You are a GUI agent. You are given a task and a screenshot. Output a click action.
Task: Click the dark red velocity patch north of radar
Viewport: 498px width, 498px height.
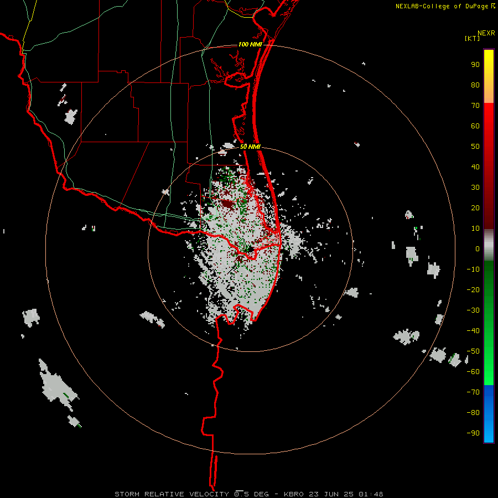click(227, 204)
